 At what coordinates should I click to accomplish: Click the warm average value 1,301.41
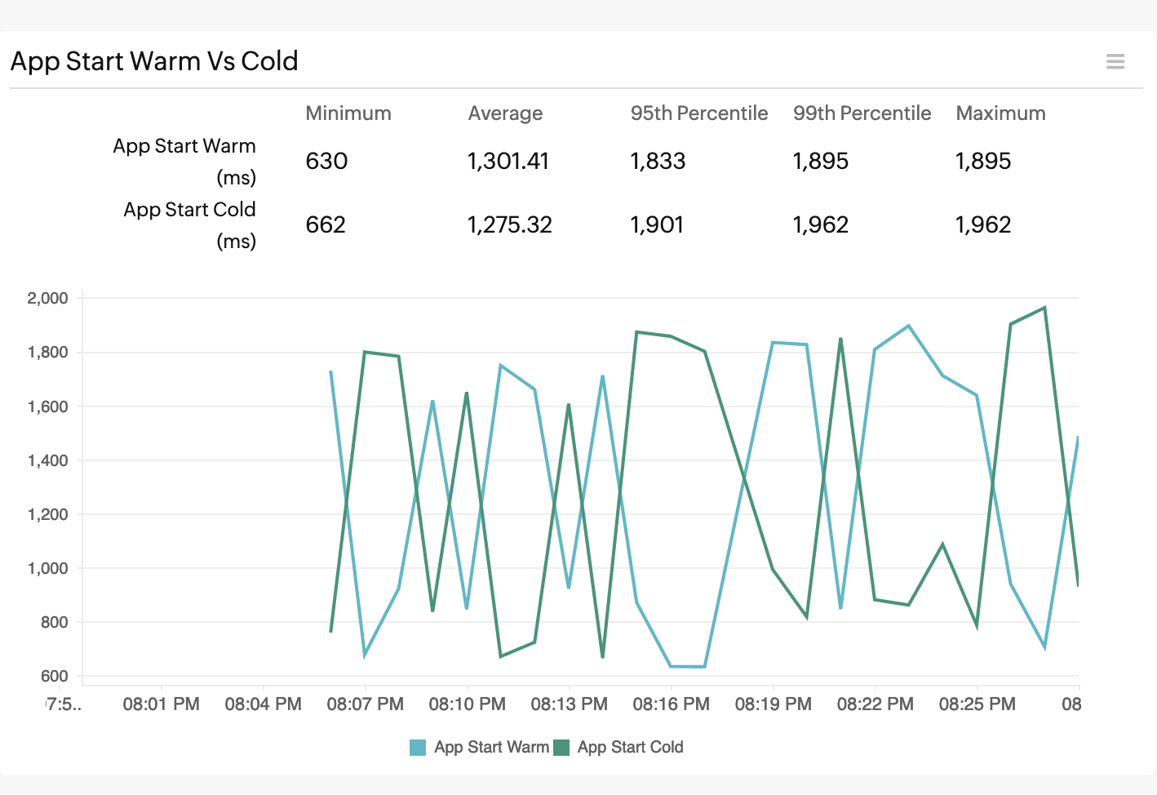pyautogui.click(x=509, y=161)
